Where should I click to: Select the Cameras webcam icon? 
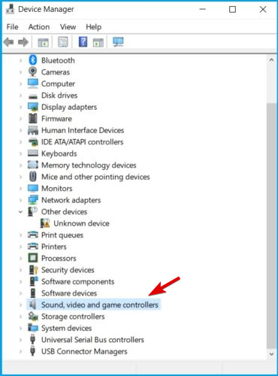point(33,72)
